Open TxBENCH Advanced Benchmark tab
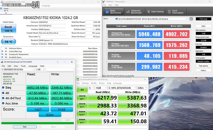 pyautogui.click(x=134, y=12)
